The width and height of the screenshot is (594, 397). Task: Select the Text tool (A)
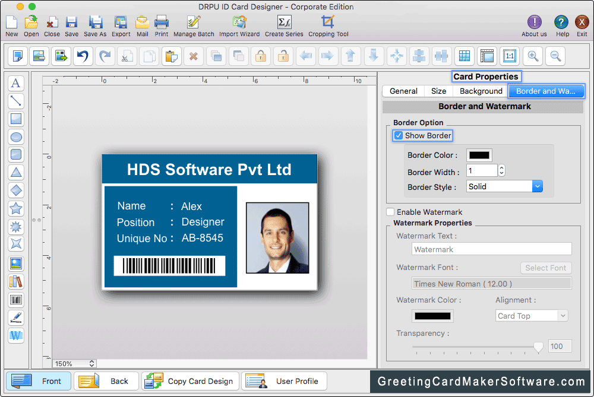point(16,83)
